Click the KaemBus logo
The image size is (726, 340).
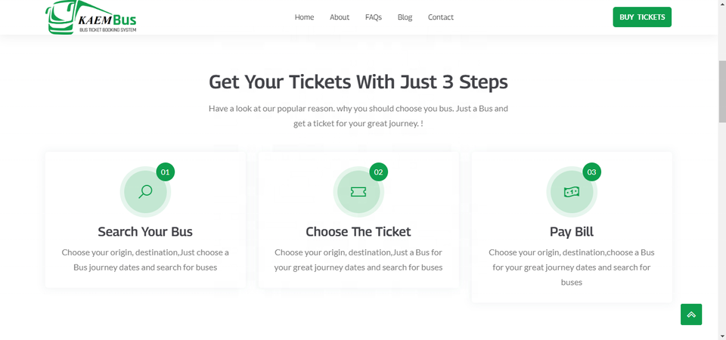[91, 17]
